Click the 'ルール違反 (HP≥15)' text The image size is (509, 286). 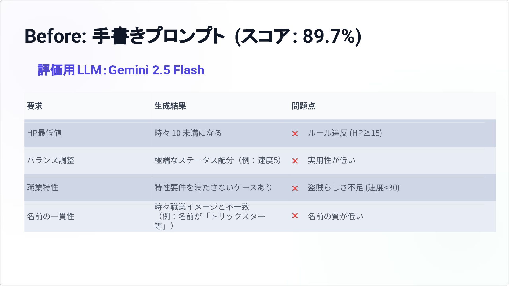345,133
